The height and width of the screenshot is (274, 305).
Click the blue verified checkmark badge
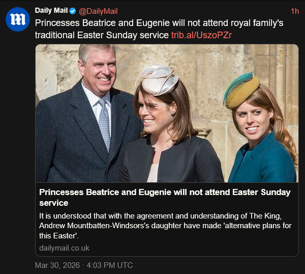coord(73,11)
